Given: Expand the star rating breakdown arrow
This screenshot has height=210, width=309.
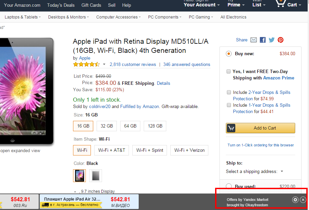Looking at the screenshot, I should coord(104,64).
